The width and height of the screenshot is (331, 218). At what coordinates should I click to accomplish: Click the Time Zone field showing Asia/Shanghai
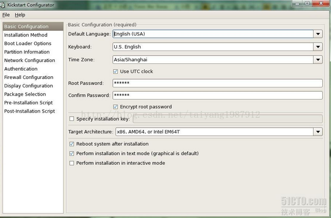(x=213, y=60)
